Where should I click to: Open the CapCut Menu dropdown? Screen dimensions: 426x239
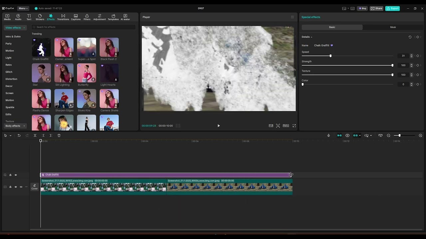coord(23,8)
